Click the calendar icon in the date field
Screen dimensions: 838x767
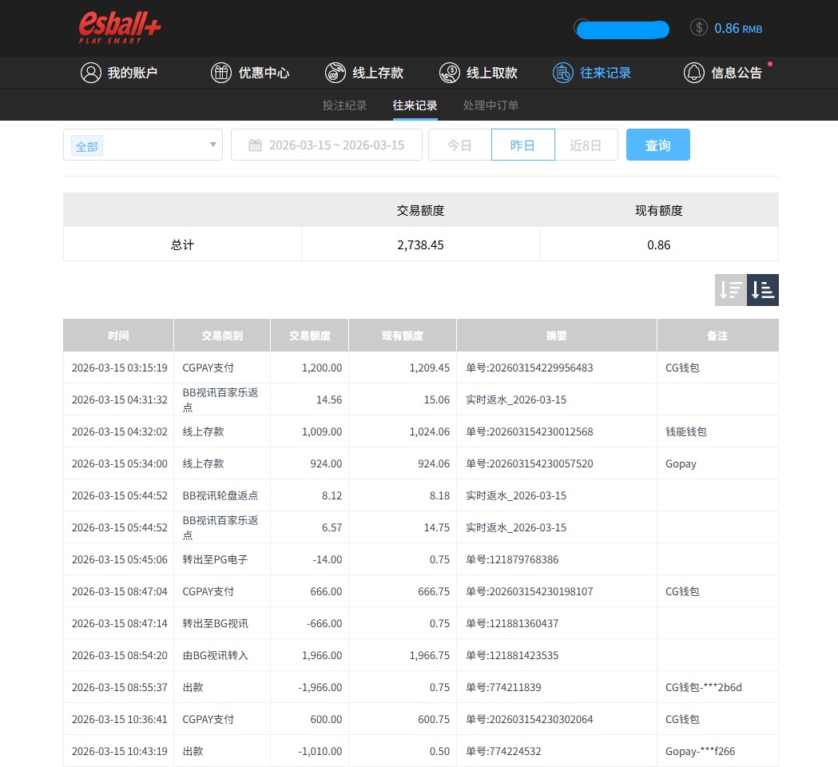(x=256, y=145)
